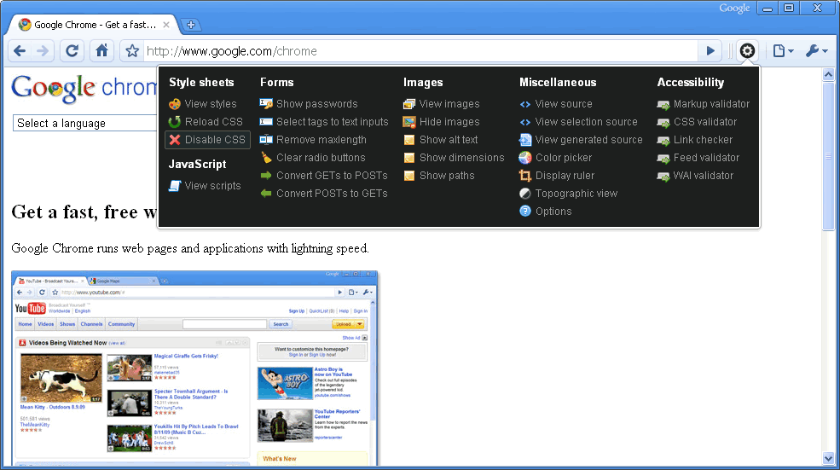Toggle Disable CSS in Style sheets
Image resolution: width=840 pixels, height=470 pixels.
(x=214, y=140)
